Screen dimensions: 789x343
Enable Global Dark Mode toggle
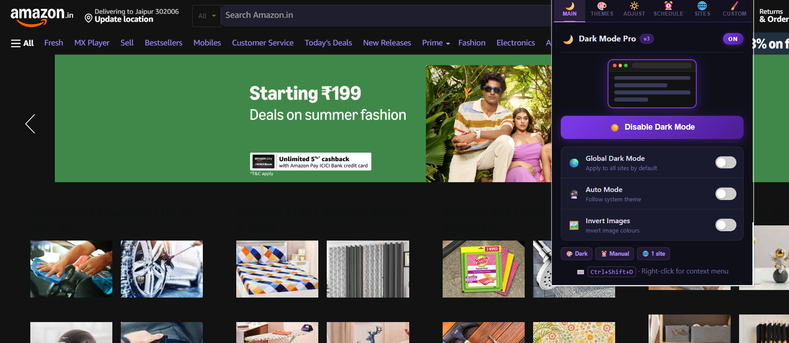coord(726,163)
